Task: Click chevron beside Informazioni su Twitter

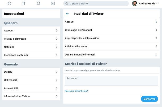Action: tap(57, 96)
